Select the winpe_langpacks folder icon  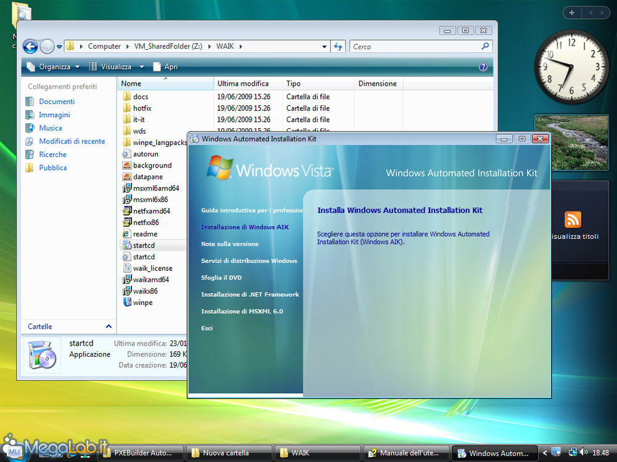coord(126,142)
